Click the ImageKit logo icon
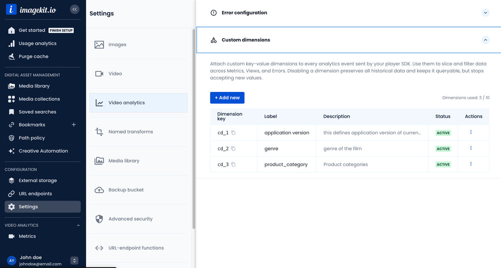The width and height of the screenshot is (501, 268). [x=11, y=9]
